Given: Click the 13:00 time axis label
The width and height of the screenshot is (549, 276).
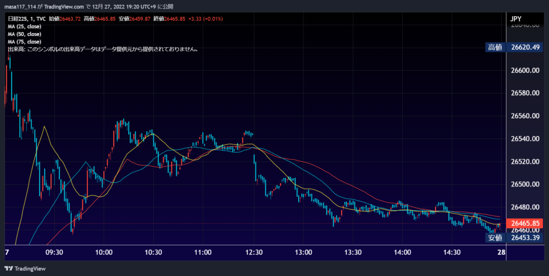Looking at the screenshot, I should point(303,252).
